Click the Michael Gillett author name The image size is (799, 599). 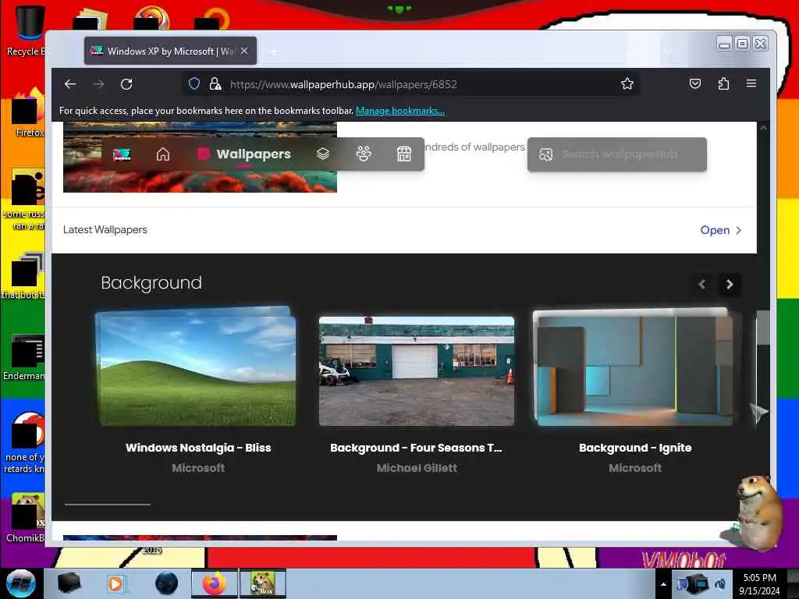[417, 468]
